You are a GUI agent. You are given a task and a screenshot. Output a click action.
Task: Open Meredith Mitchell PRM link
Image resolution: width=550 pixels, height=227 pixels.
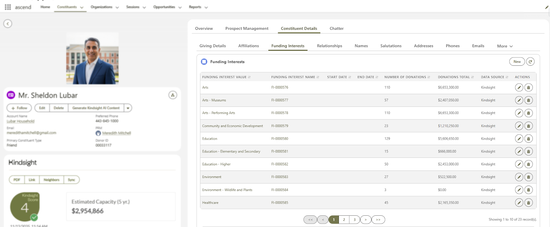pyautogui.click(x=117, y=133)
